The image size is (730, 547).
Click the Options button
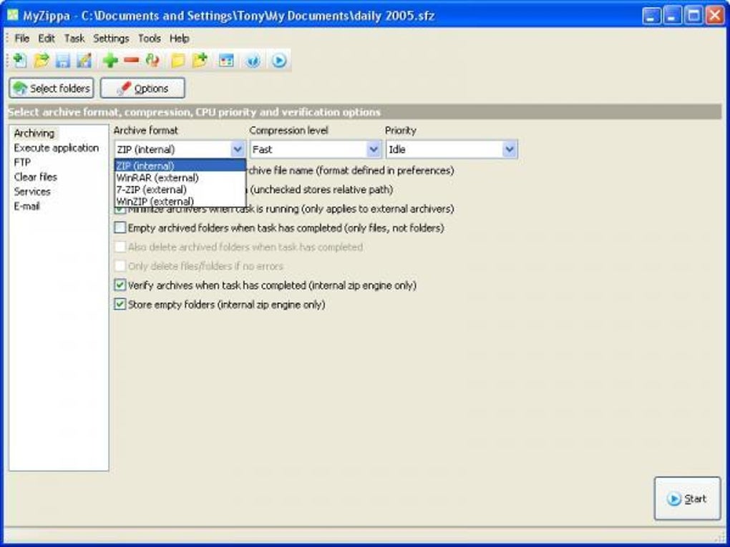(x=142, y=88)
